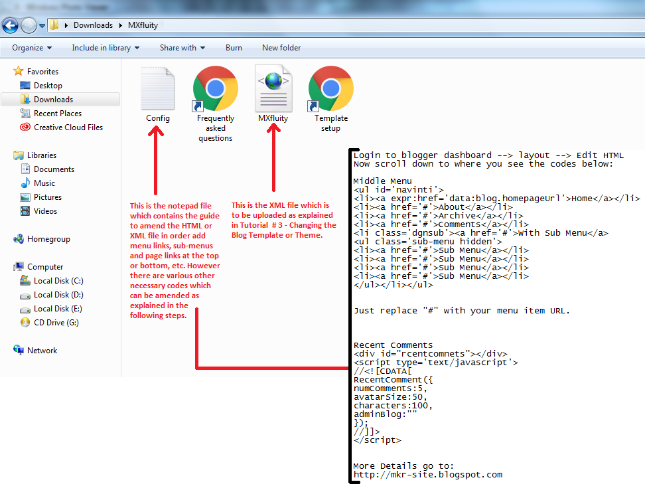This screenshot has height=502, width=645.
Task: Navigate to Downloads via breadcrumb
Action: [x=93, y=25]
